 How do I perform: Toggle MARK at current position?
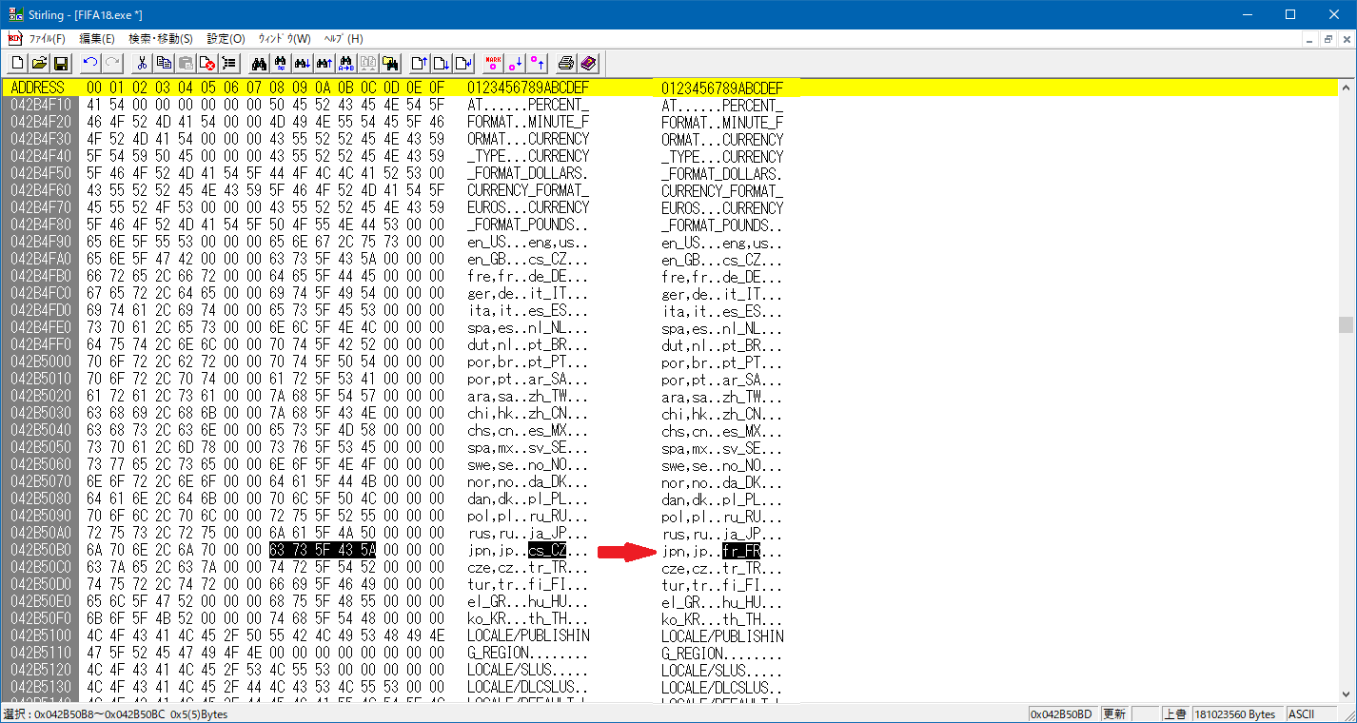point(493,64)
